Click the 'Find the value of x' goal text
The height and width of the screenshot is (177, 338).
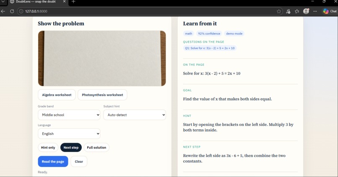tap(227, 99)
